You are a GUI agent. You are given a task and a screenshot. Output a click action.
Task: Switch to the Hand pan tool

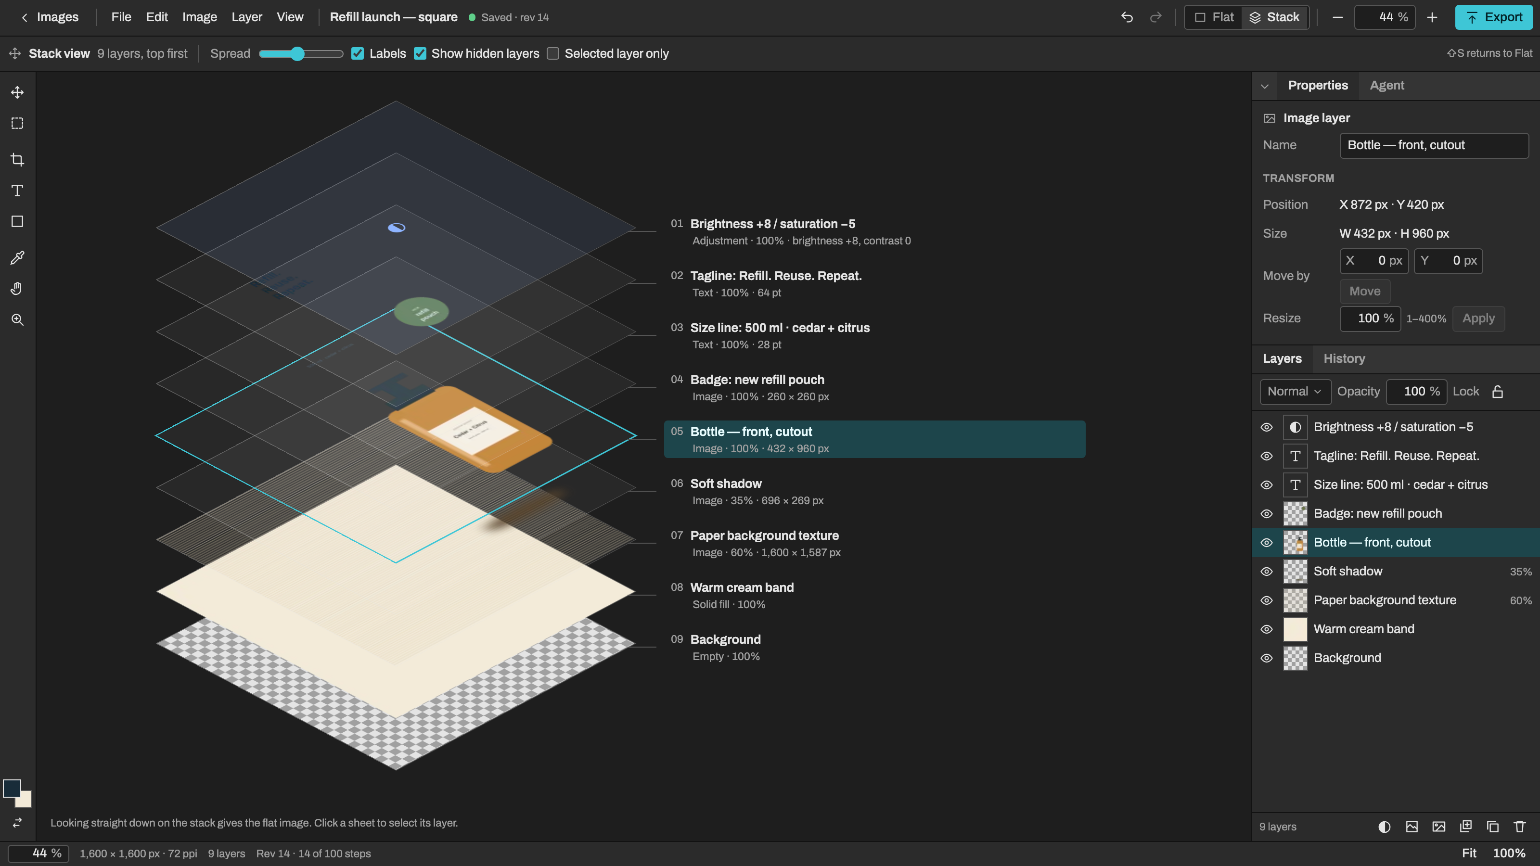pyautogui.click(x=17, y=289)
